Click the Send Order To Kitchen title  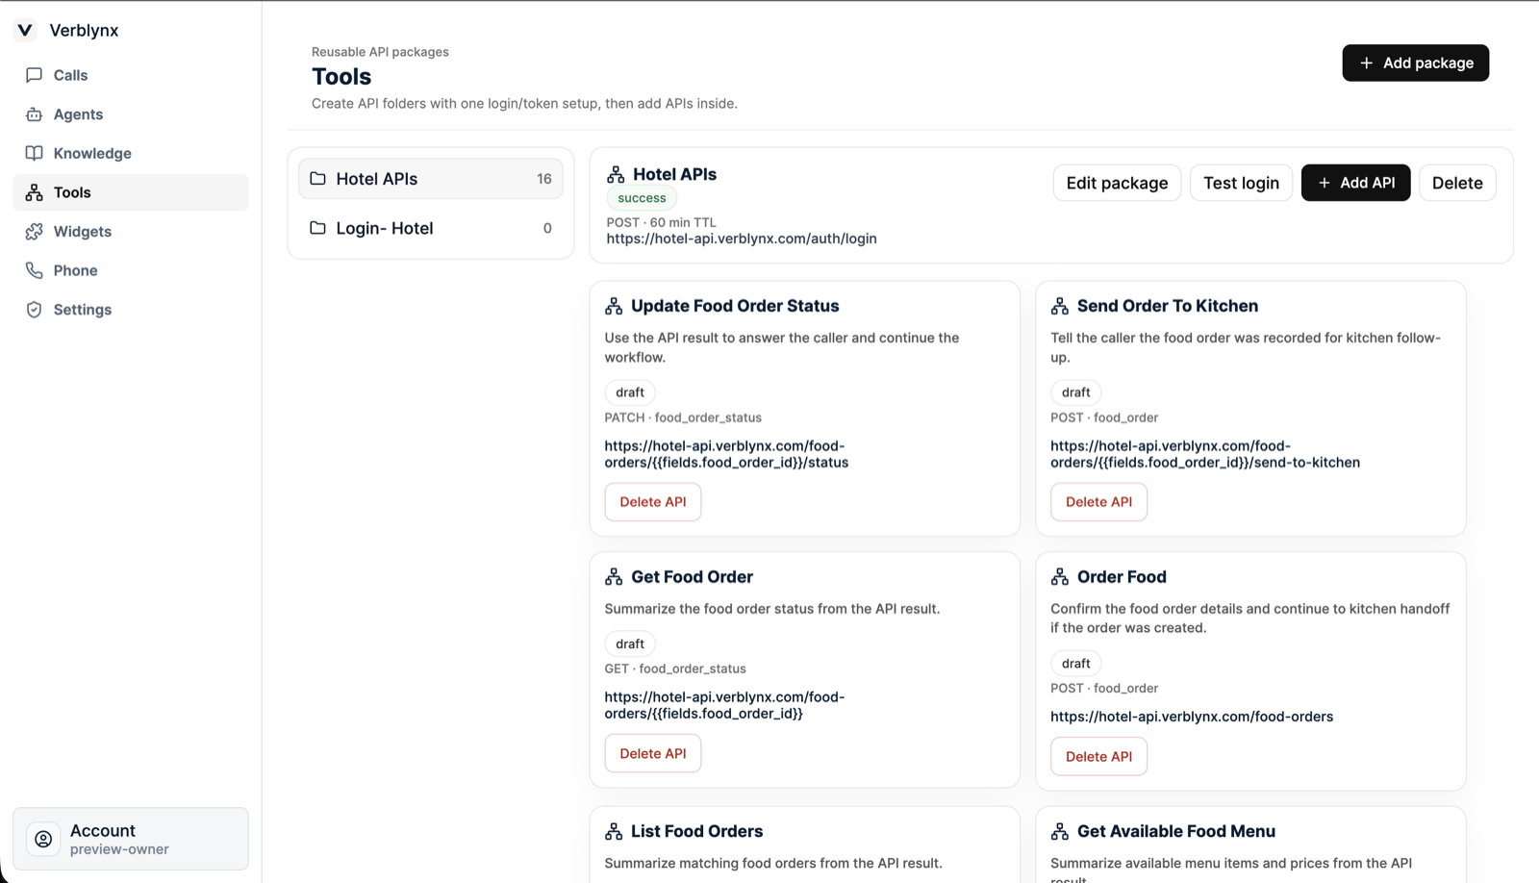[1168, 306]
